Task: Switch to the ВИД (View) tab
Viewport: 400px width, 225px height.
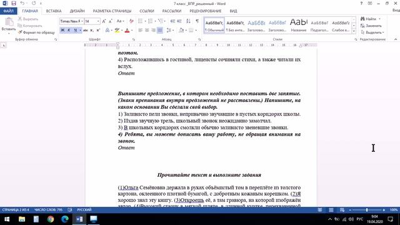Action: point(233,11)
